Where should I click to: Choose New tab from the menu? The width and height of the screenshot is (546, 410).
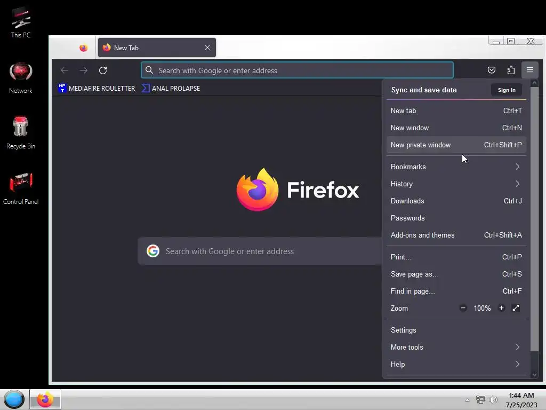pos(456,111)
